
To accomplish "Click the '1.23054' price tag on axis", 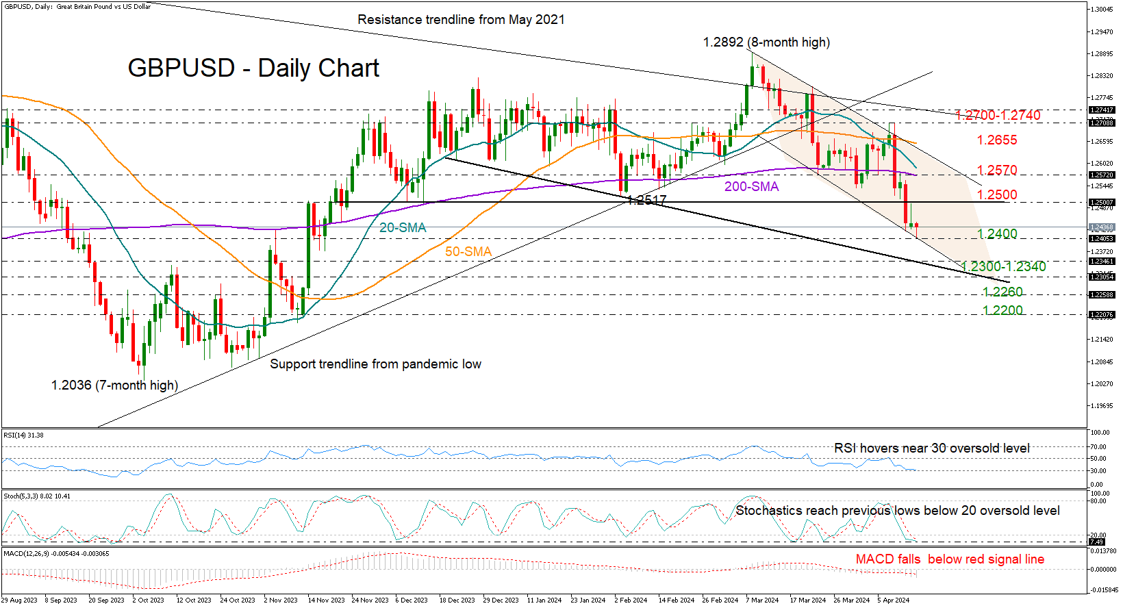I will (x=1102, y=277).
